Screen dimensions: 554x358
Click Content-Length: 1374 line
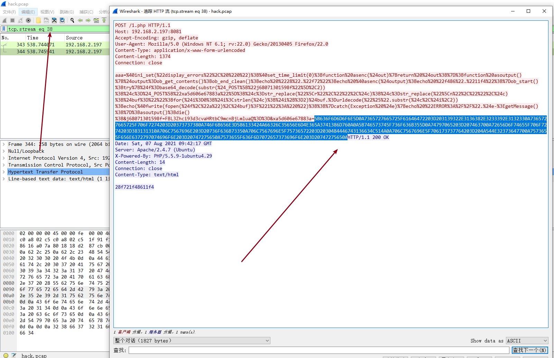pyautogui.click(x=143, y=56)
